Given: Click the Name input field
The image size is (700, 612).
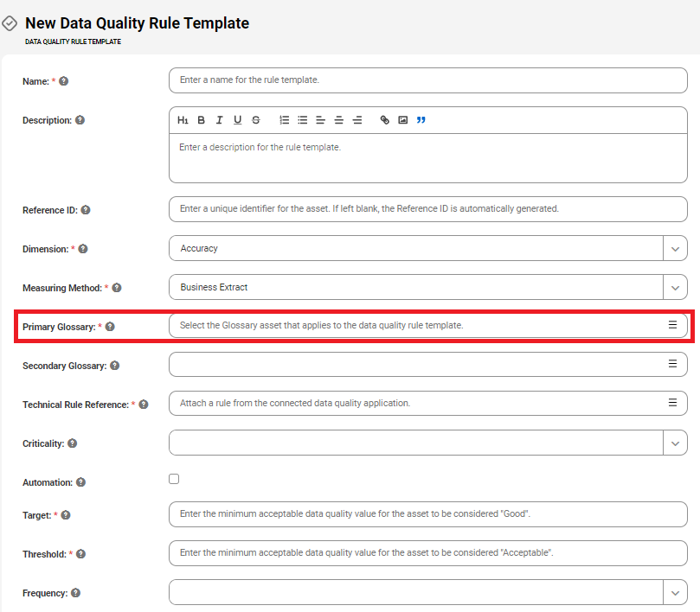Looking at the screenshot, I should (x=428, y=80).
